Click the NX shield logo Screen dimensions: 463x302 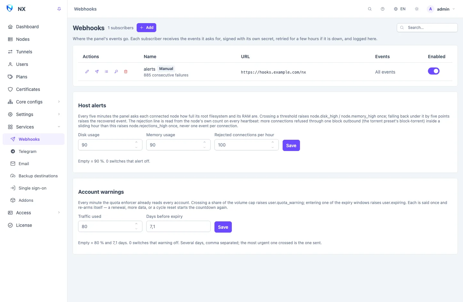[10, 8]
